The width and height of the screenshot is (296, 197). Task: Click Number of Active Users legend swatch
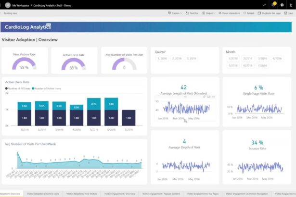coord(33,88)
